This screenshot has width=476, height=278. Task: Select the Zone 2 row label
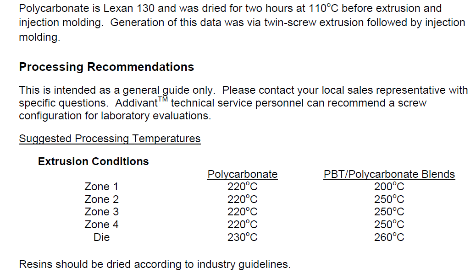click(101, 199)
